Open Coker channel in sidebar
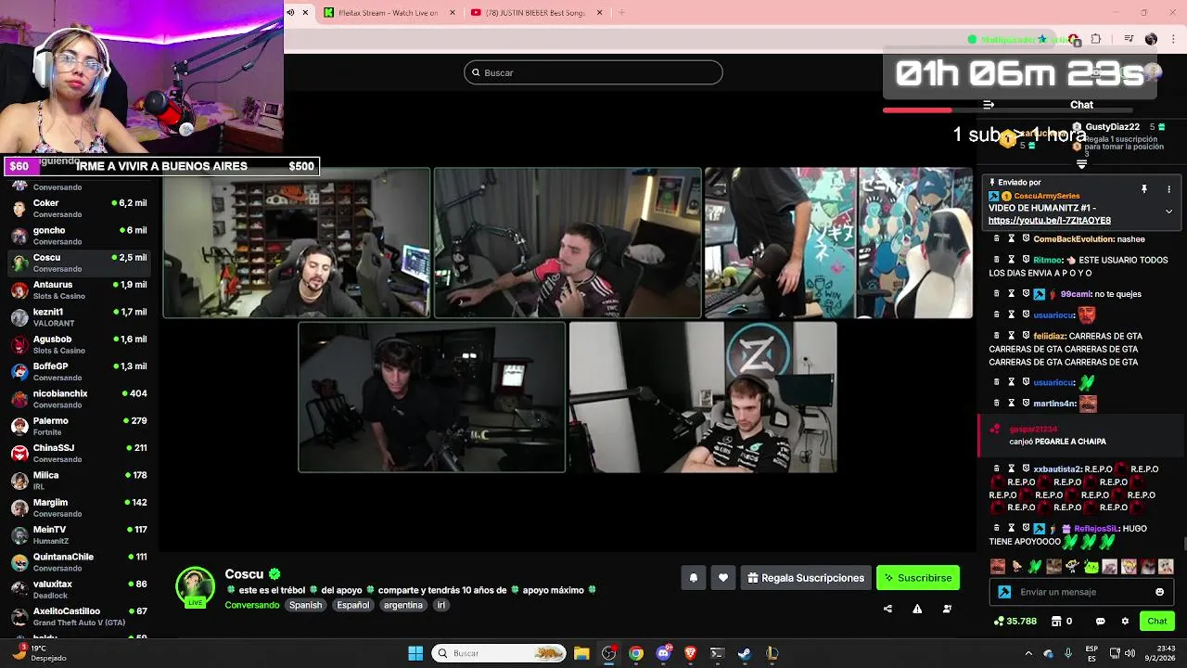 pyautogui.click(x=80, y=208)
